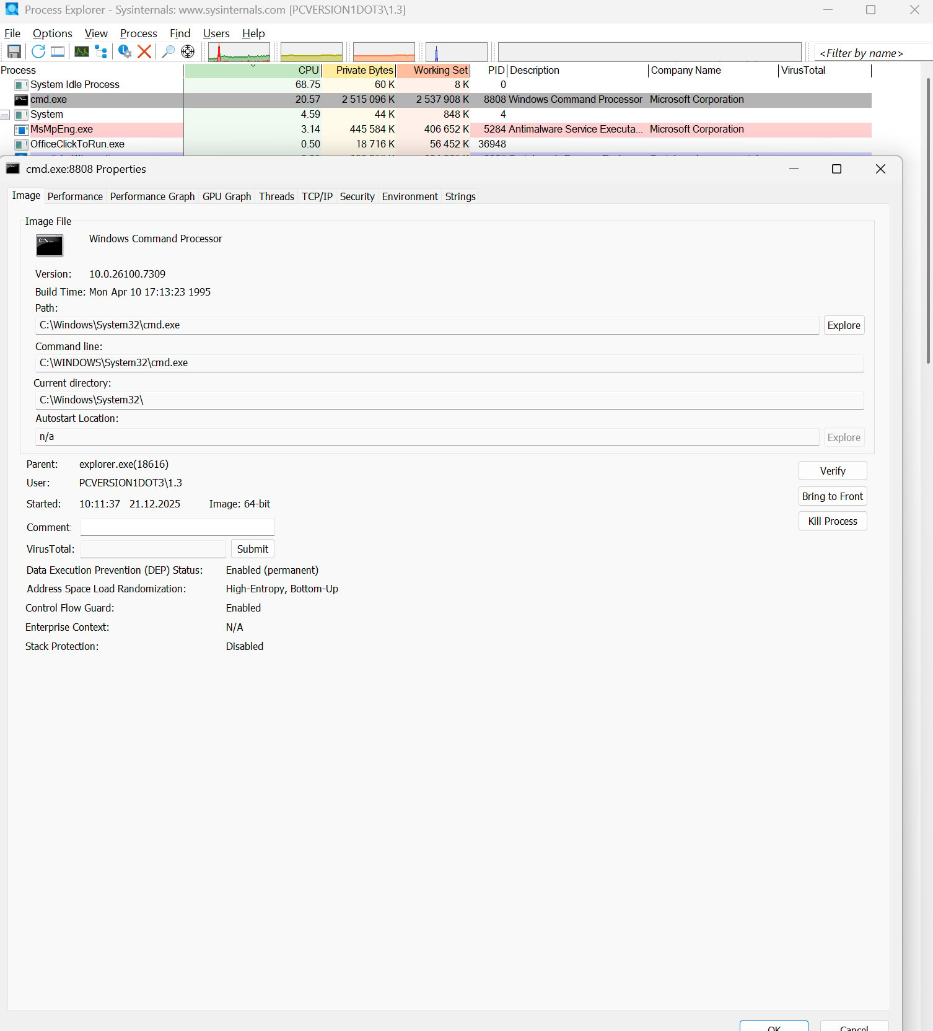Select the OfficeClickToRun.exe process row

point(436,144)
